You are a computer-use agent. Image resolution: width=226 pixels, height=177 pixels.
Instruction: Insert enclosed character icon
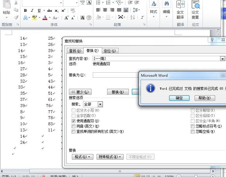89,18
